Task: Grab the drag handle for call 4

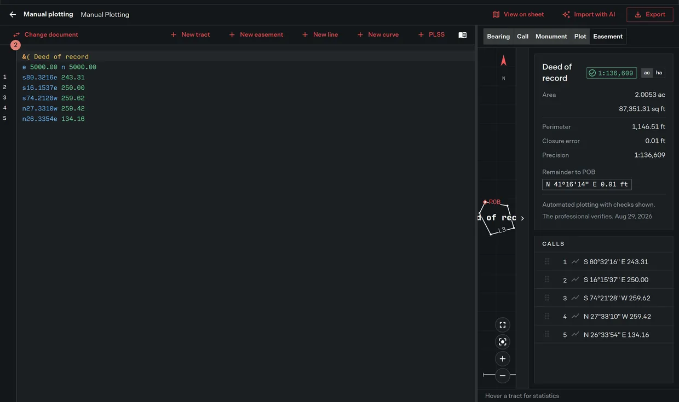Action: (546, 316)
